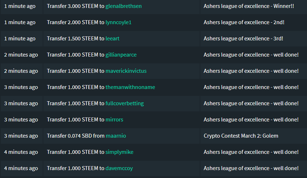Open the davemccoy profile link
307x178 pixels.
(x=119, y=168)
